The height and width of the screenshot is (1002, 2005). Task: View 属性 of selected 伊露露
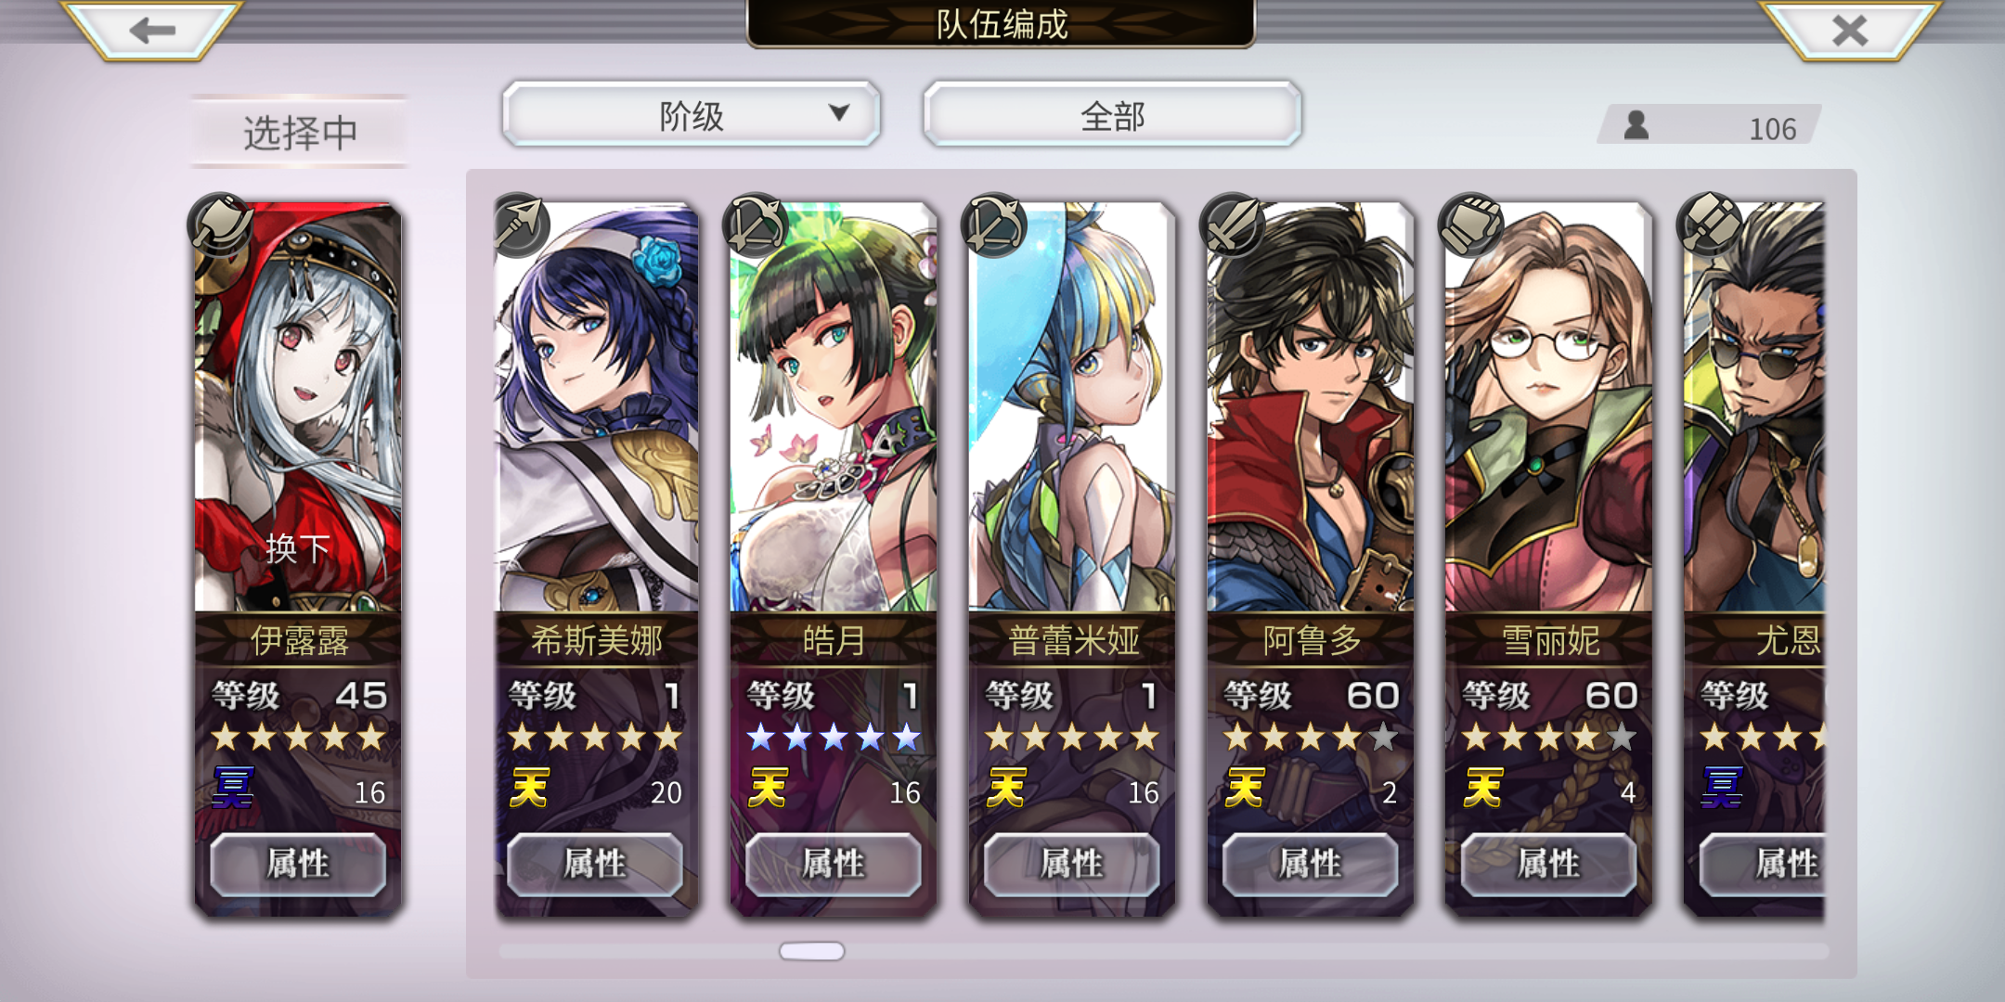coord(298,864)
